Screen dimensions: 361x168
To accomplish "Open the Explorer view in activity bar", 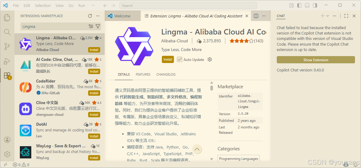I will tap(7, 17).
